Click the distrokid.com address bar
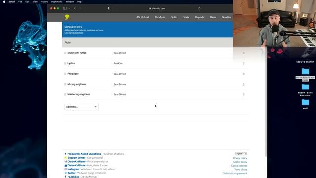 (x=157, y=8)
